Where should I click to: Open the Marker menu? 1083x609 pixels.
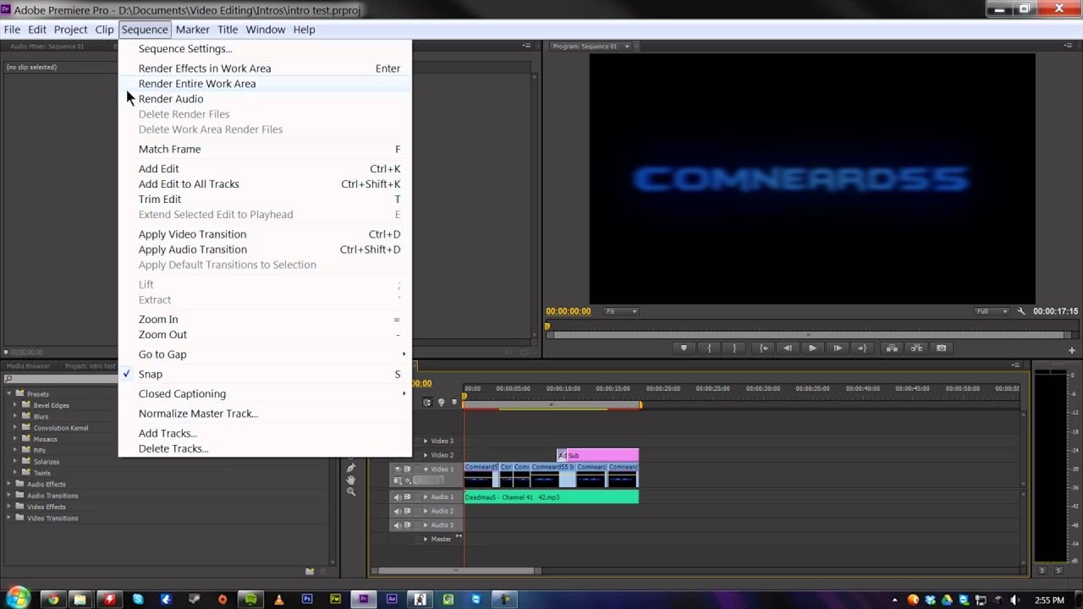[192, 30]
